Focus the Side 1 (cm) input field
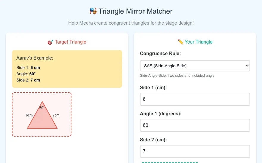Image resolution: width=262 pixels, height=163 pixels. [195, 99]
